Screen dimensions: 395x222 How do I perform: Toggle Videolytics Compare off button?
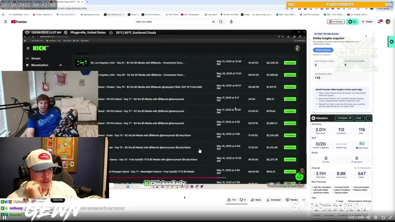pyautogui.click(x=344, y=118)
